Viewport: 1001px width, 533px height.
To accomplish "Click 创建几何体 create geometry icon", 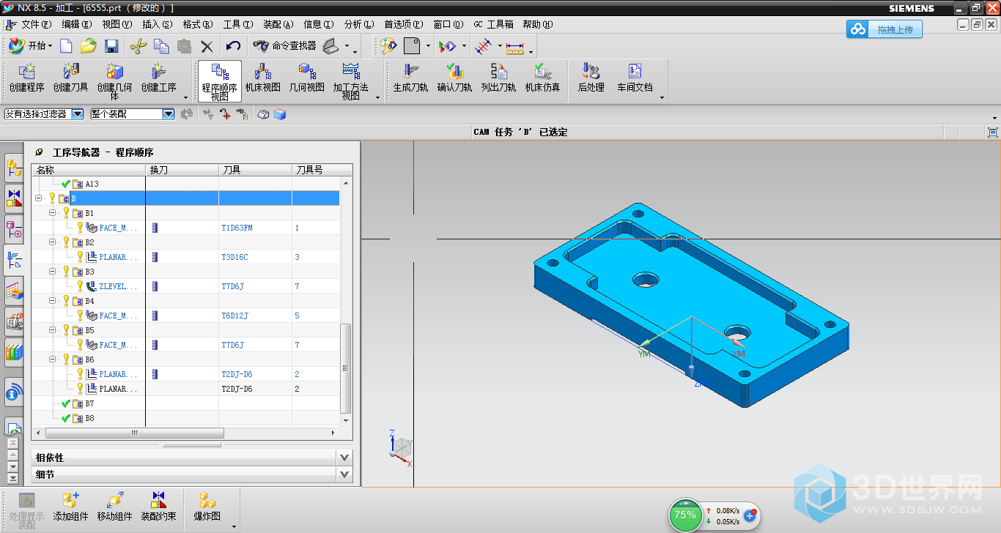I will point(115,81).
